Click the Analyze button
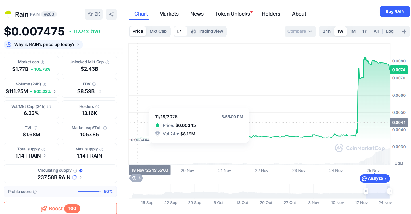 (375, 179)
